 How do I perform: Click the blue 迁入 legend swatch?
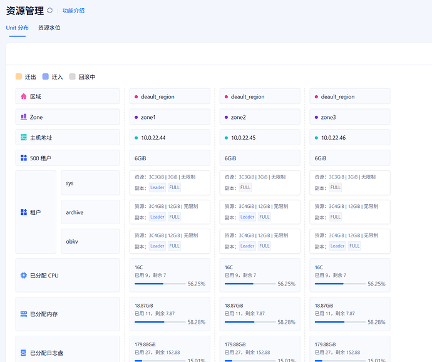click(45, 77)
